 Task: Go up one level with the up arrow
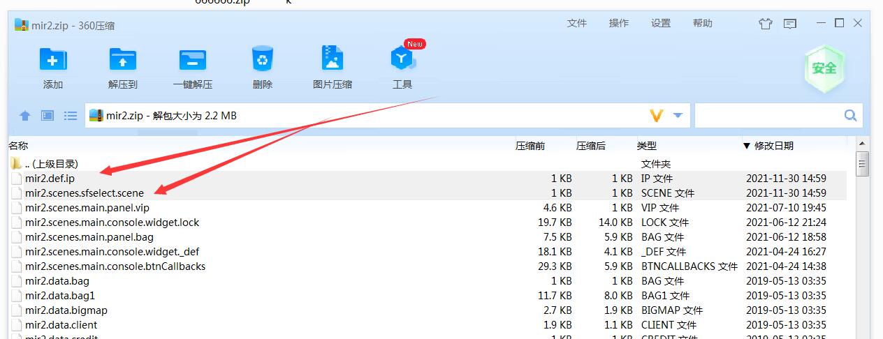(x=25, y=116)
